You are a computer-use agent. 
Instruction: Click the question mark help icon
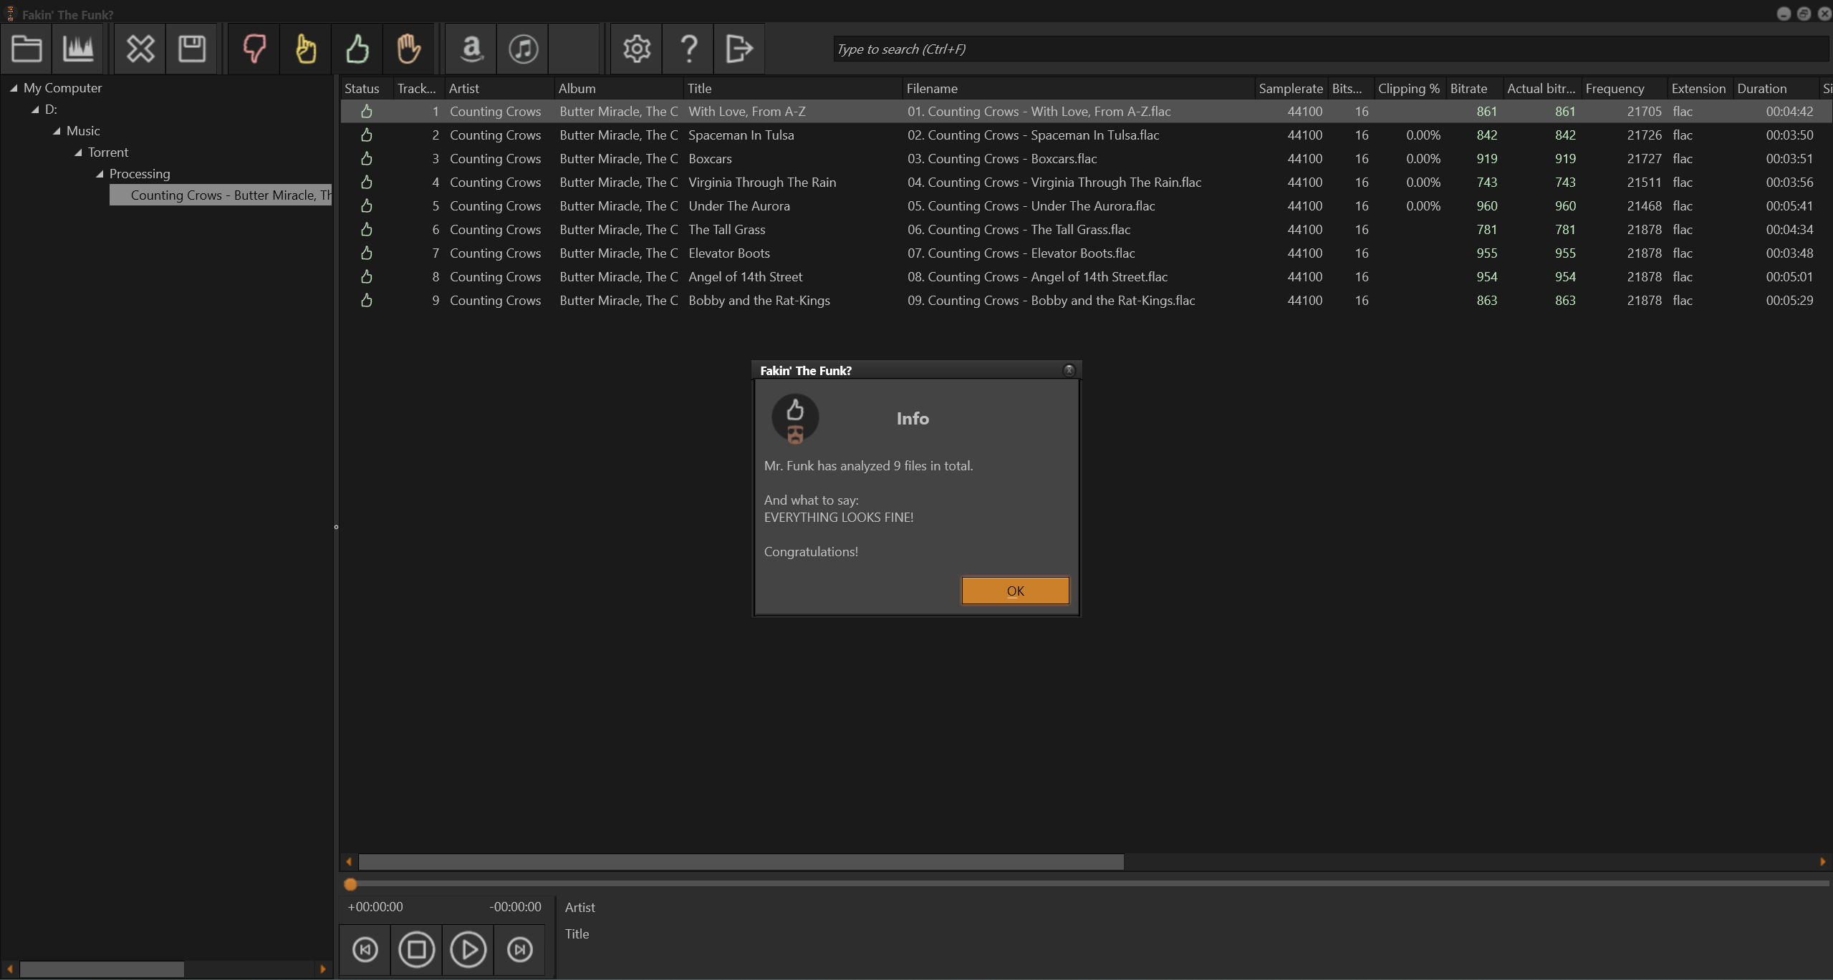coord(688,49)
